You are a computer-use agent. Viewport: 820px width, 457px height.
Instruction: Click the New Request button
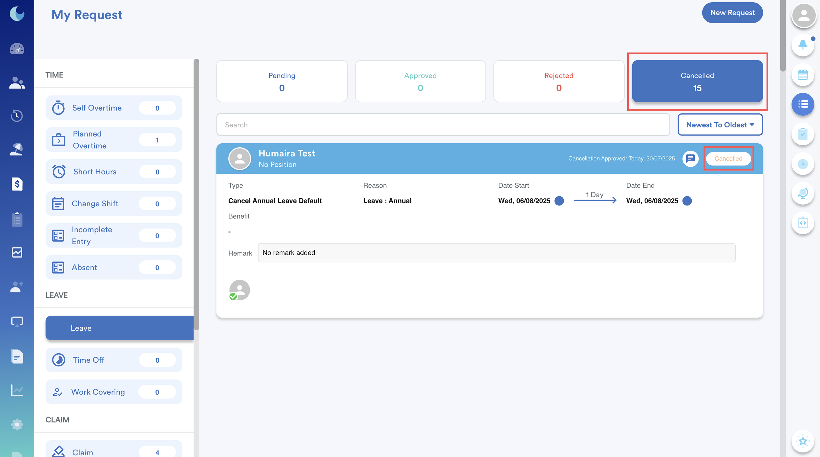732,13
